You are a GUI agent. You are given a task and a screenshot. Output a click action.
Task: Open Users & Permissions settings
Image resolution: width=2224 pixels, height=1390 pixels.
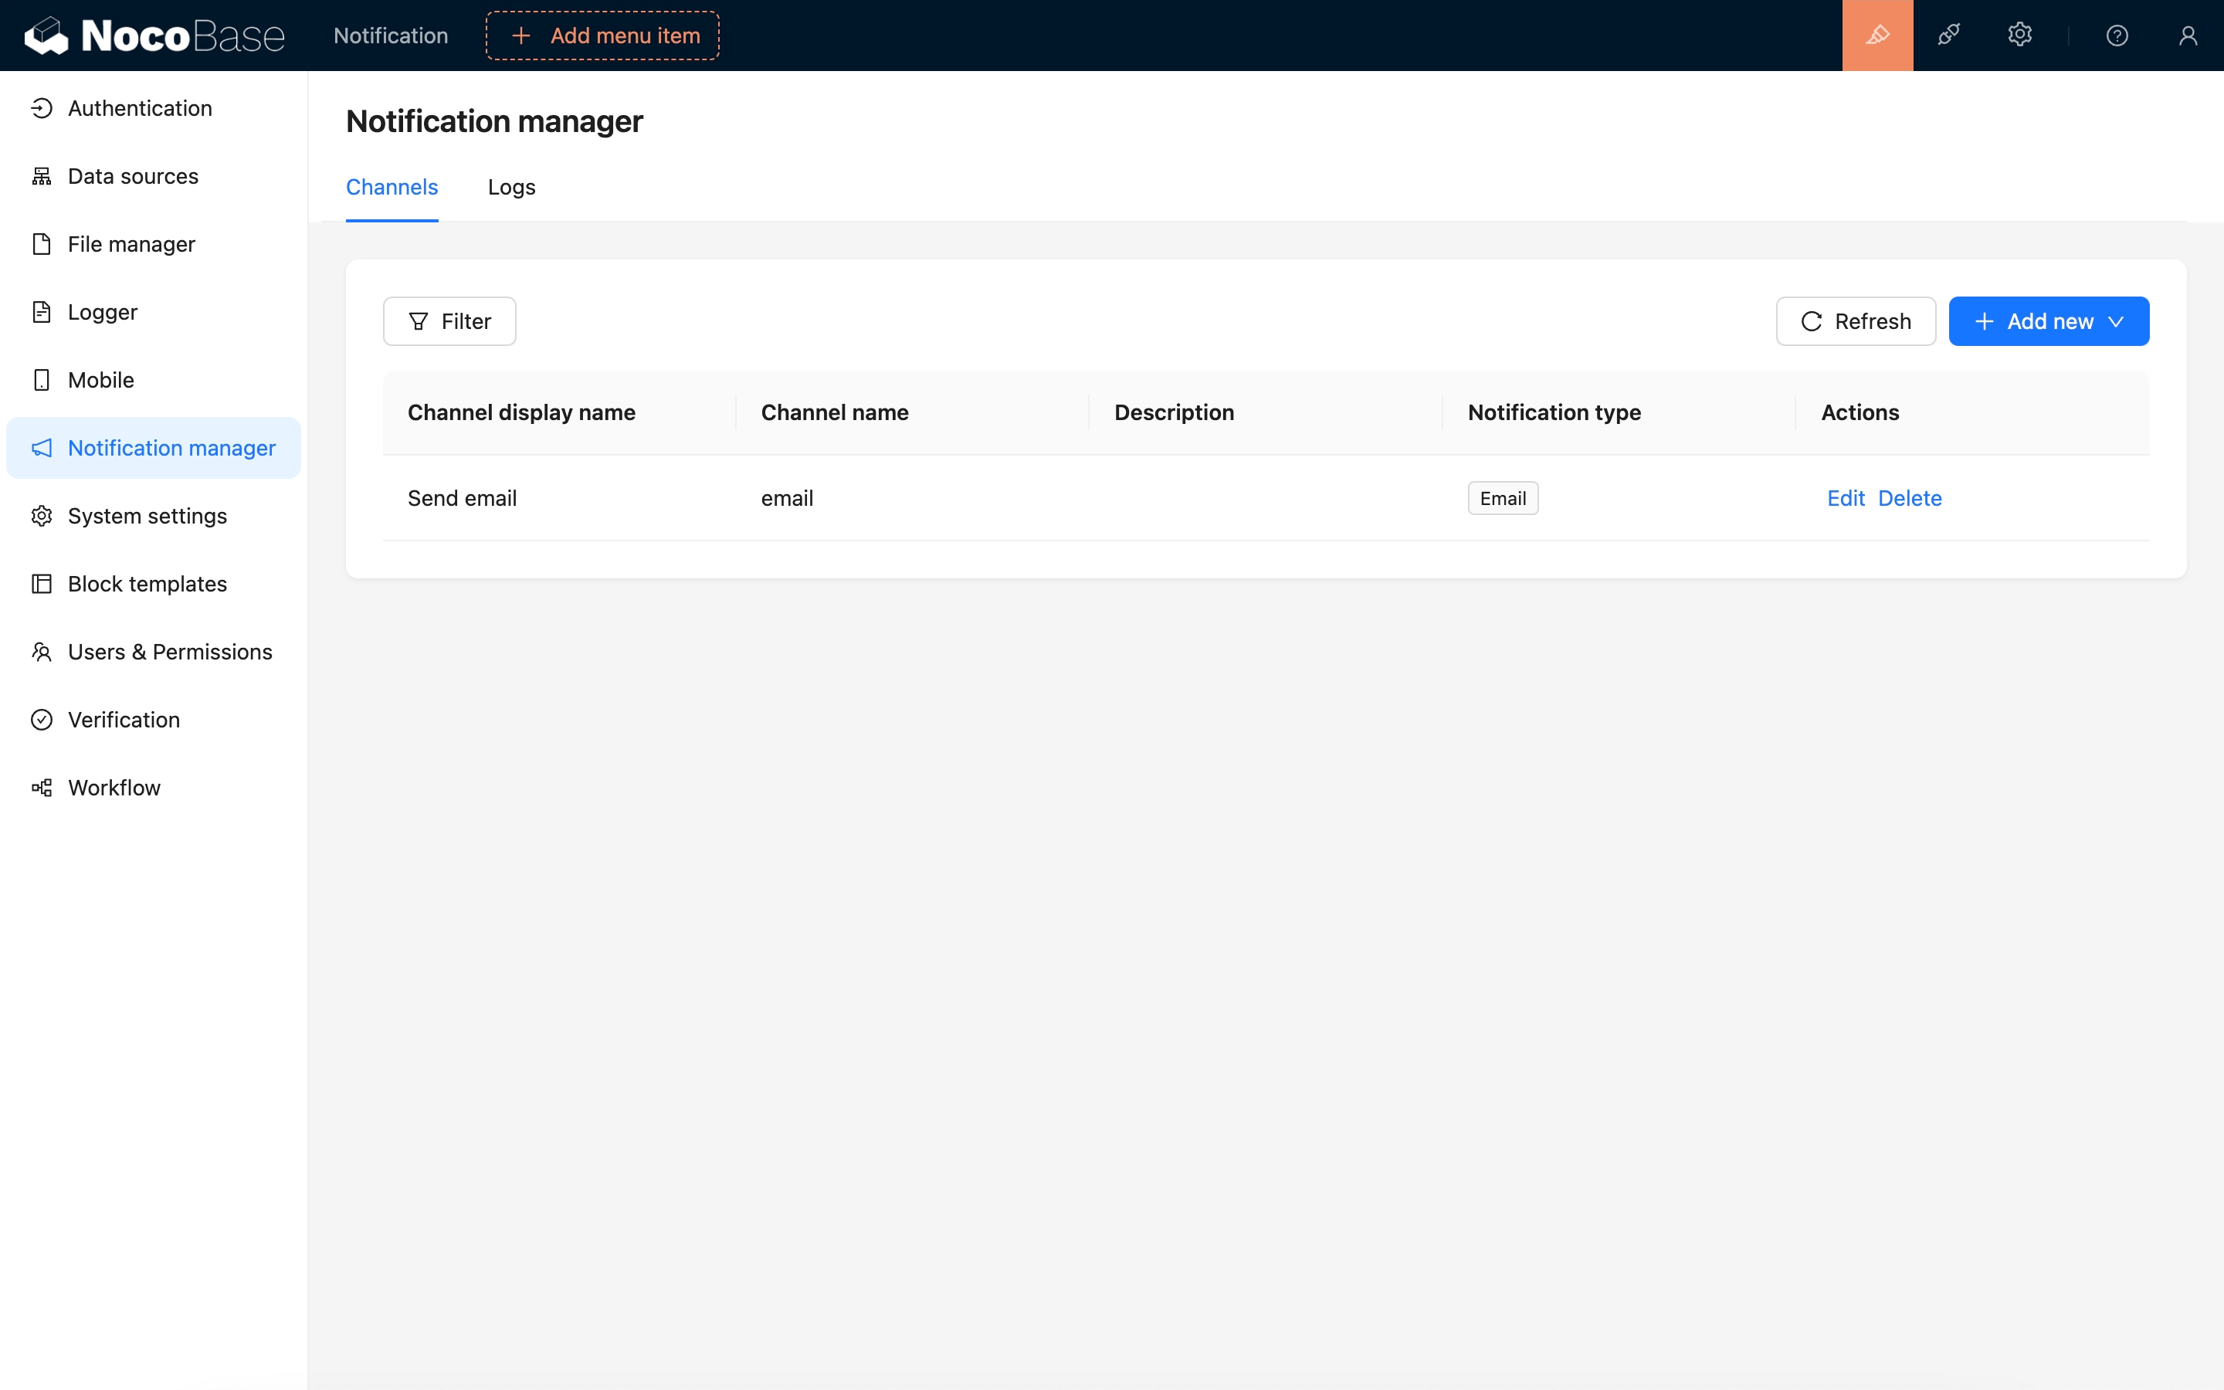pos(169,652)
